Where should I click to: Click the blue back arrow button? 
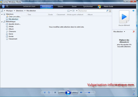click(3, 6)
